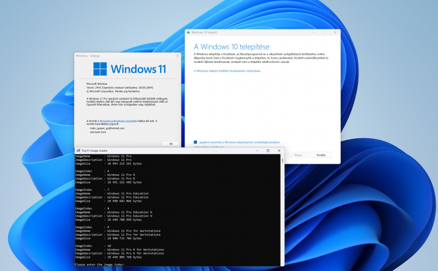Click the 'Please enter the image index:' prompt
This screenshot has width=438, height=271.
[100, 264]
